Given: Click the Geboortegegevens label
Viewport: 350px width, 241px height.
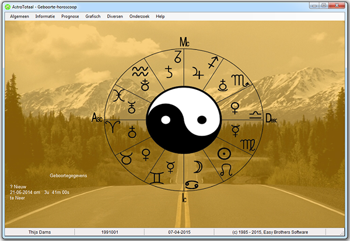Looking at the screenshot, I should click(68, 175).
